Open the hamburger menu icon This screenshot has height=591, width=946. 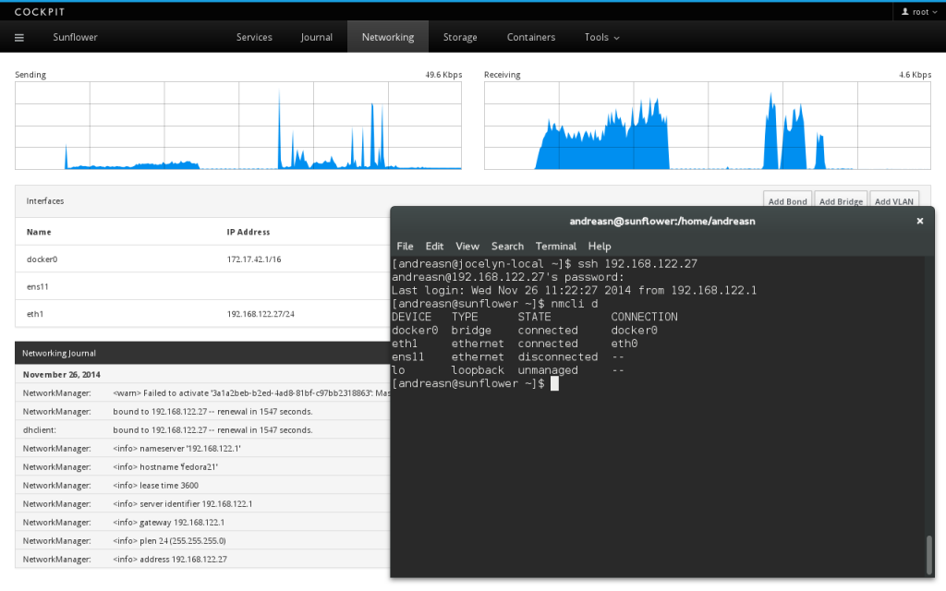[x=19, y=38]
